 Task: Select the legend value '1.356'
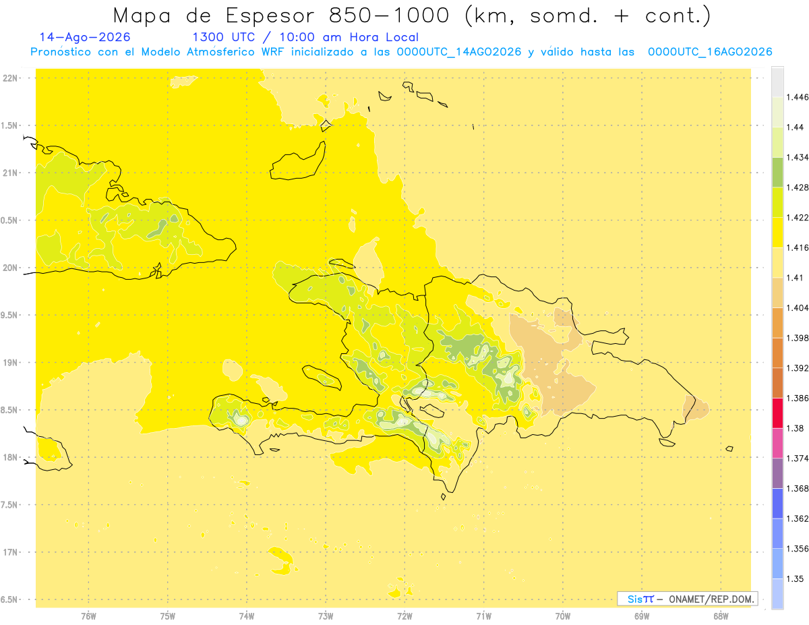pos(798,549)
